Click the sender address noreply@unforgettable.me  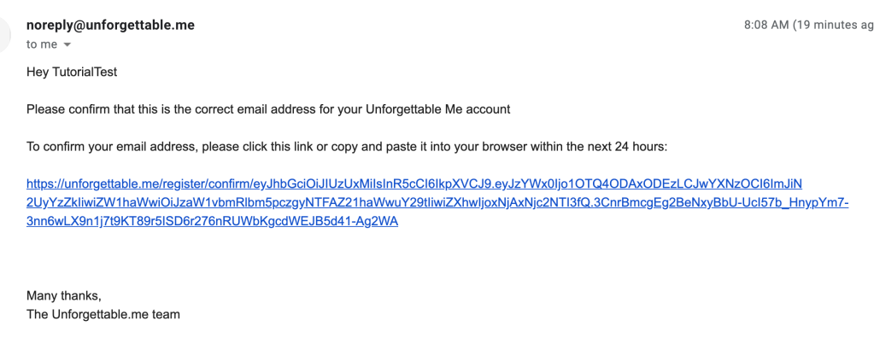pyautogui.click(x=110, y=26)
